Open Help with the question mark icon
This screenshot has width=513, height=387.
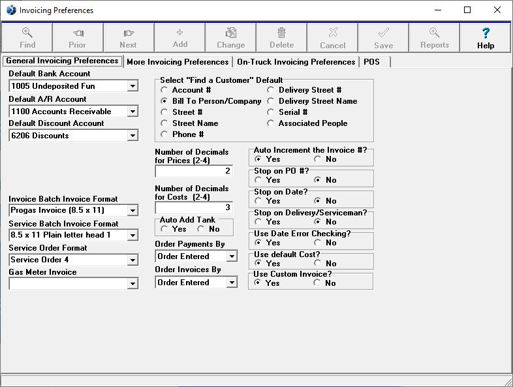pyautogui.click(x=486, y=33)
